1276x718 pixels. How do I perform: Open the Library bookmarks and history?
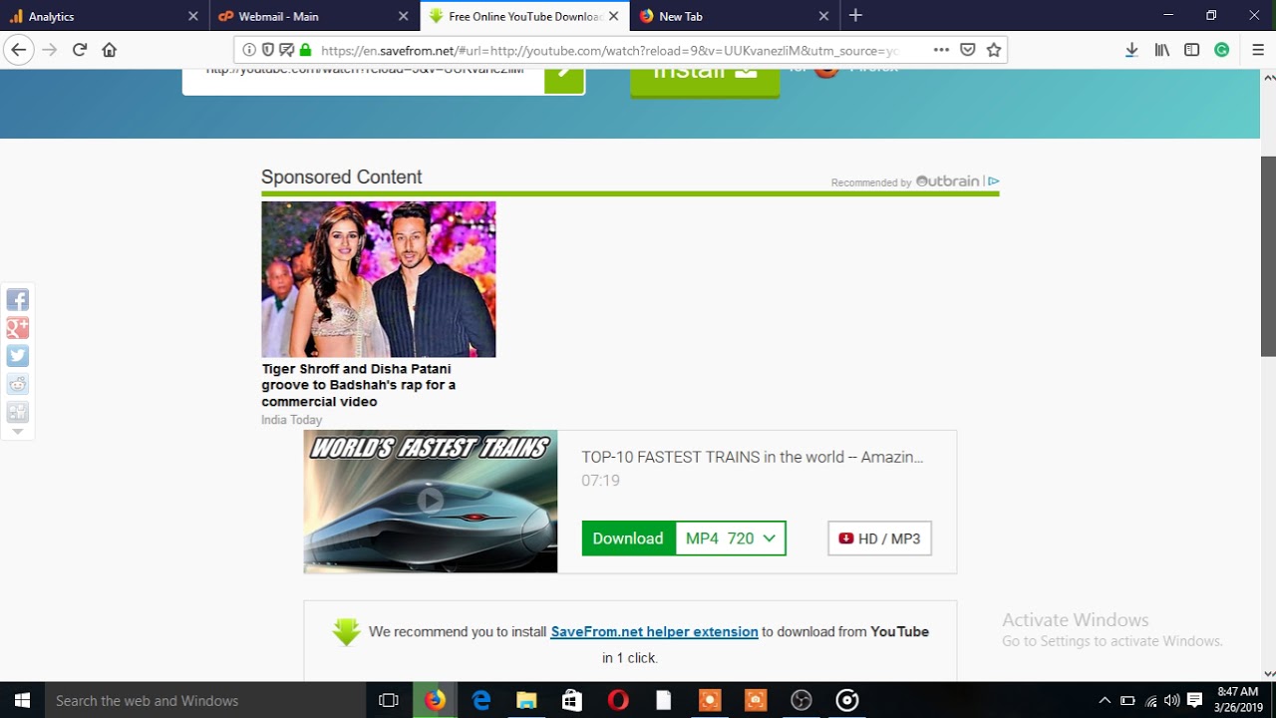(x=1161, y=50)
